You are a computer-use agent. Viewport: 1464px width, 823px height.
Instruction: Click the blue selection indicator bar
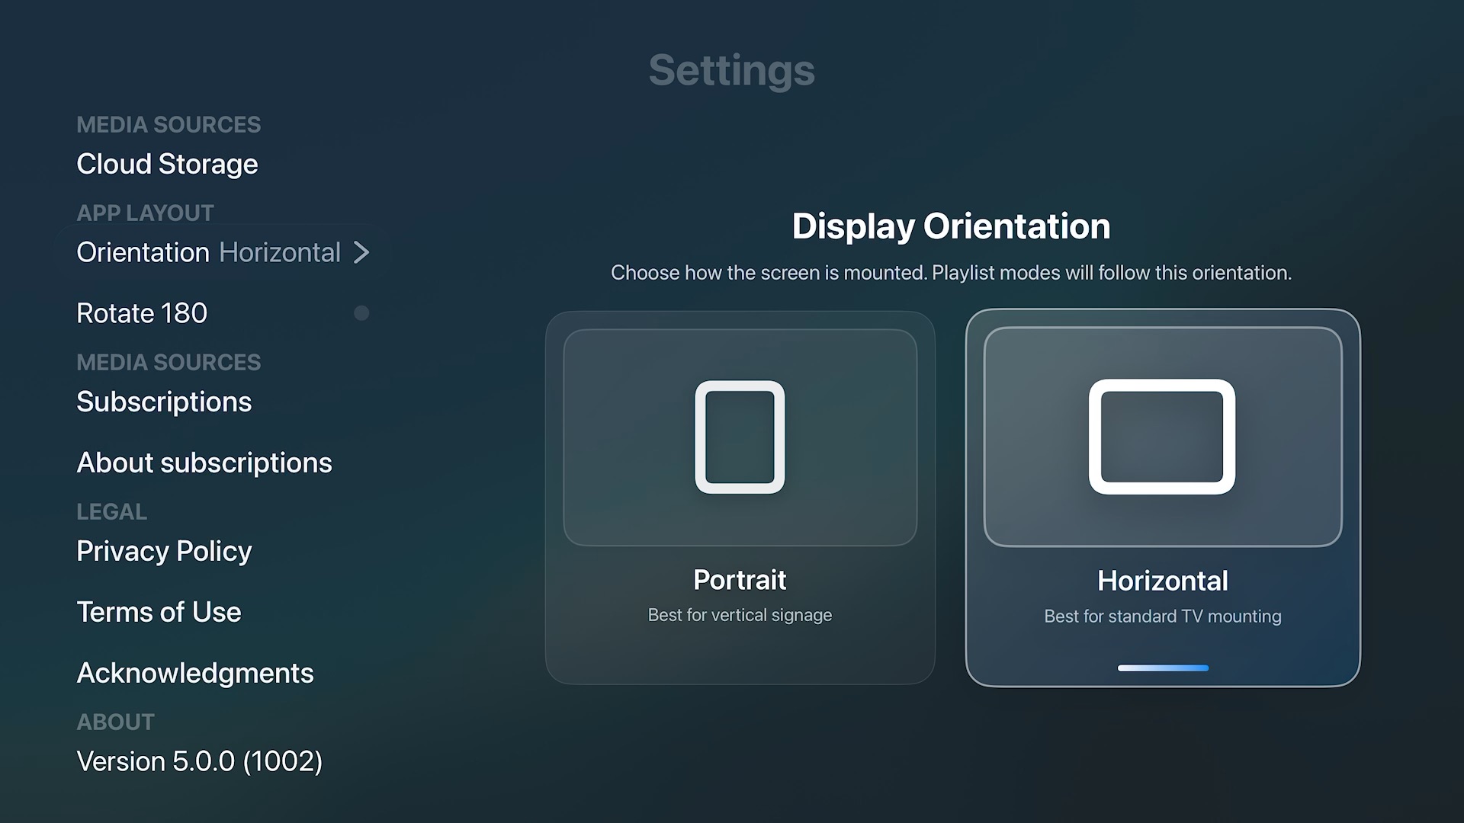tap(1163, 668)
